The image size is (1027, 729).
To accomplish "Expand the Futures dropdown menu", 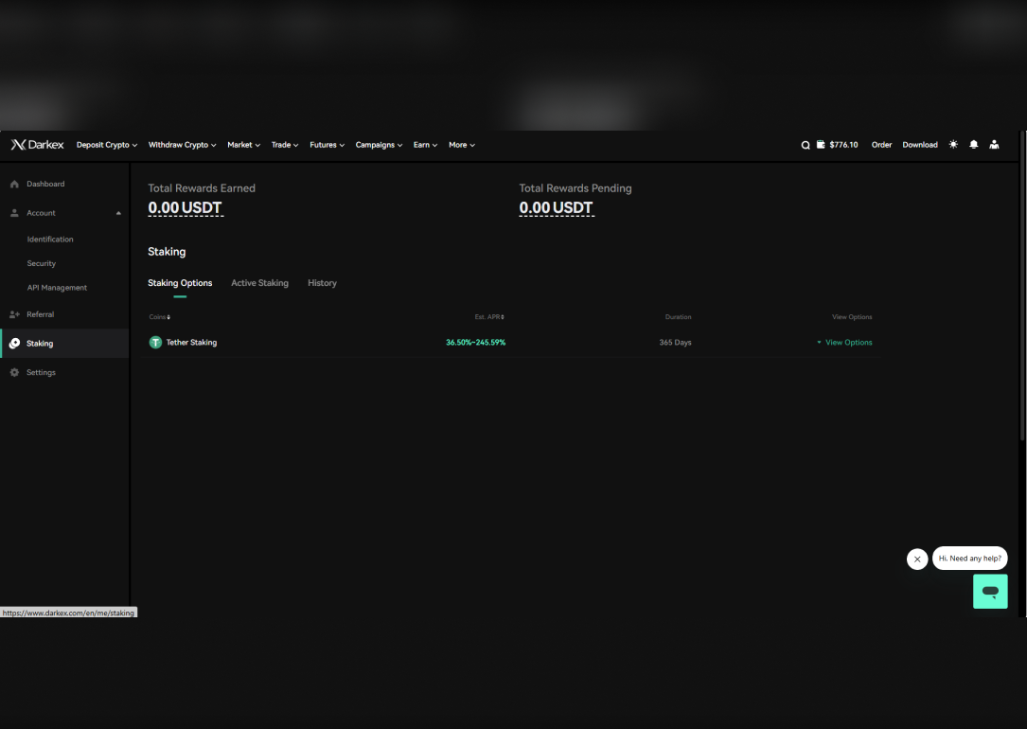I will [327, 145].
